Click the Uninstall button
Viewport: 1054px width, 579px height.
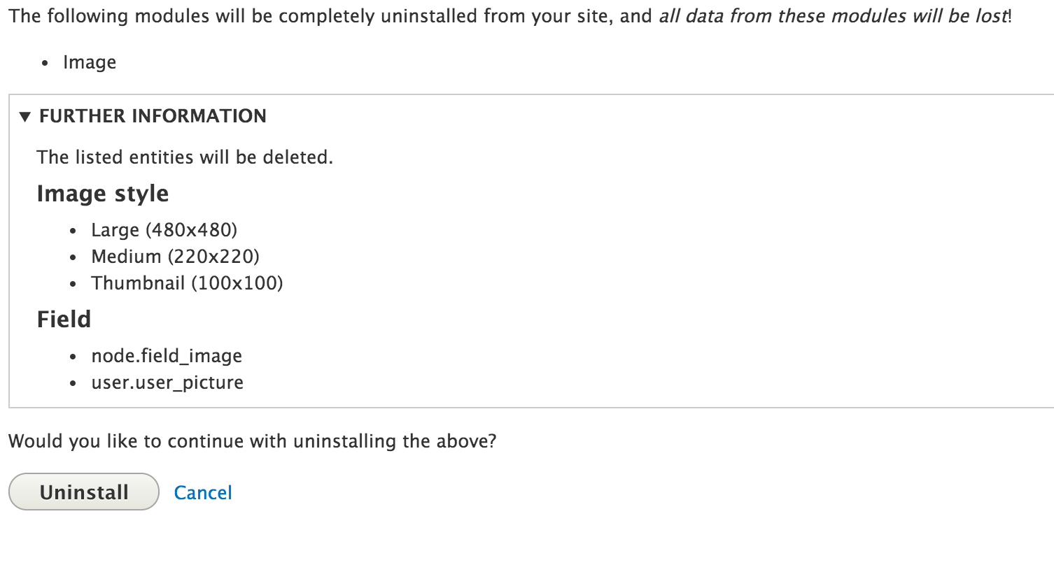[84, 492]
